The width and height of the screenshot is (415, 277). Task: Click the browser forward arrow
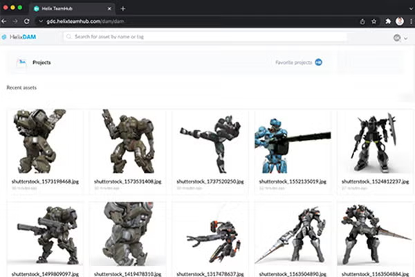coord(15,21)
